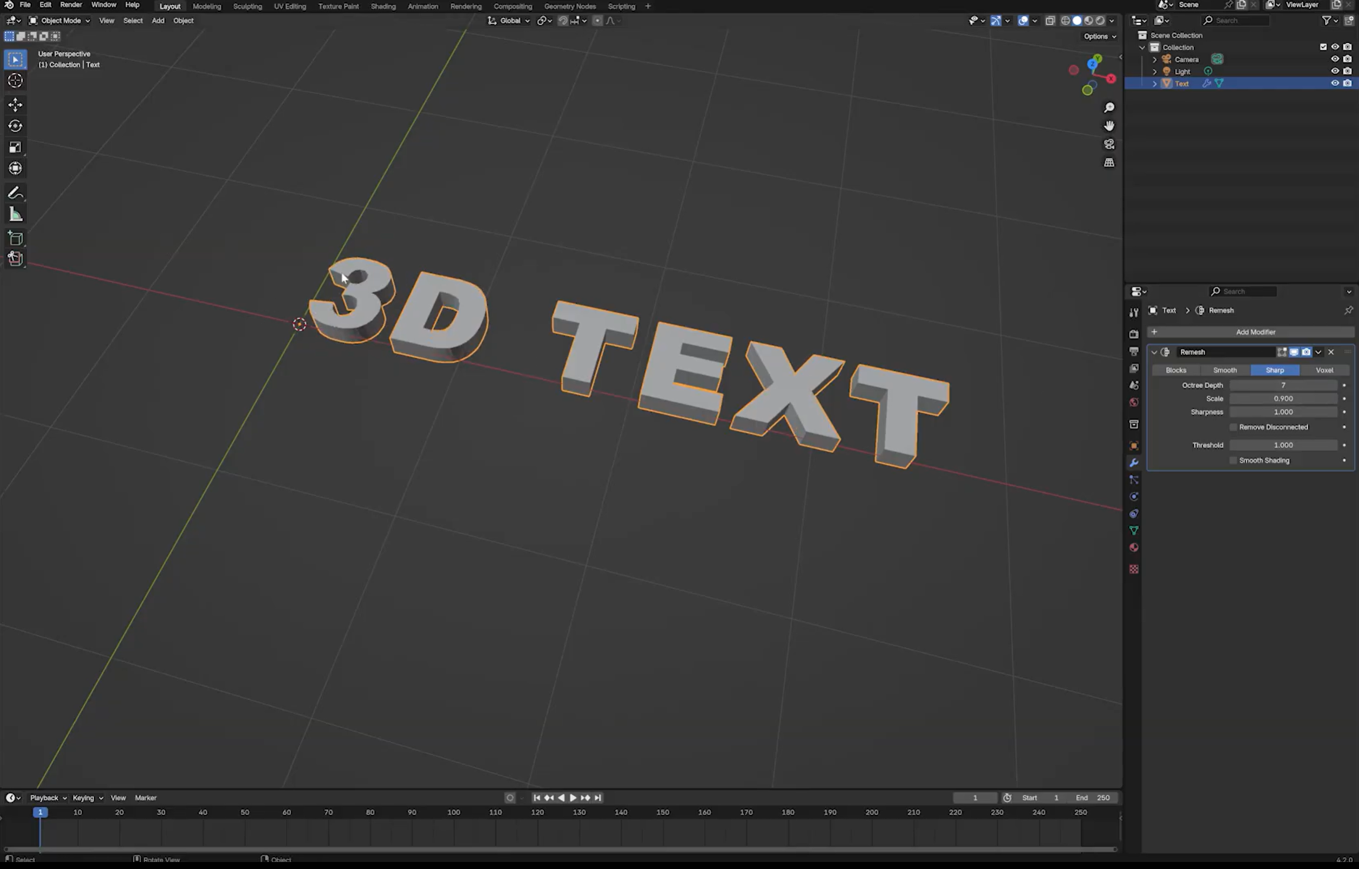Image resolution: width=1359 pixels, height=869 pixels.
Task: Collapse the Remesh modifier panel
Action: coord(1154,352)
